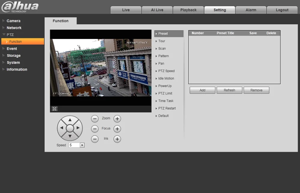
Task: Click the PTZ up arrow
Action: click(x=70, y=120)
